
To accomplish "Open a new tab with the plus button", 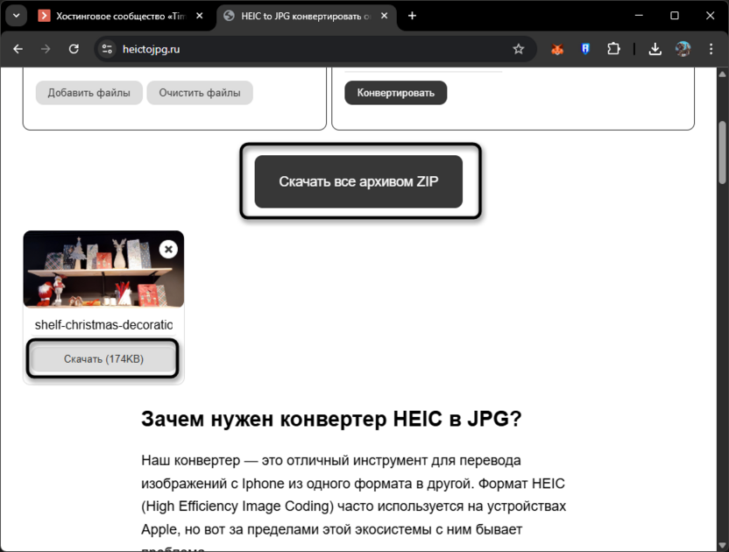I will click(412, 15).
